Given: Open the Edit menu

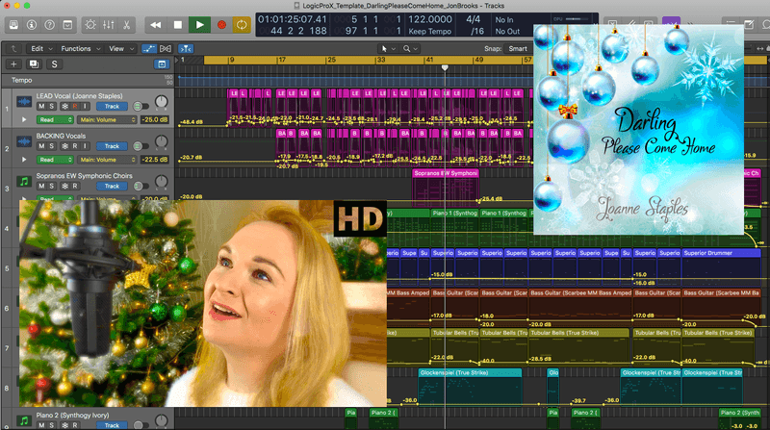Looking at the screenshot, I should 41,49.
